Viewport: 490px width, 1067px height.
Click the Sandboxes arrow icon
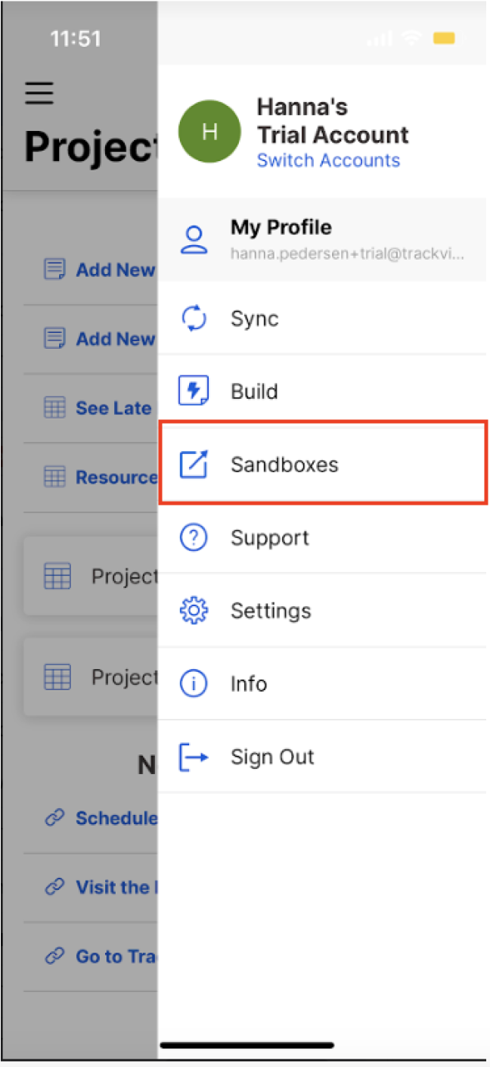[194, 464]
